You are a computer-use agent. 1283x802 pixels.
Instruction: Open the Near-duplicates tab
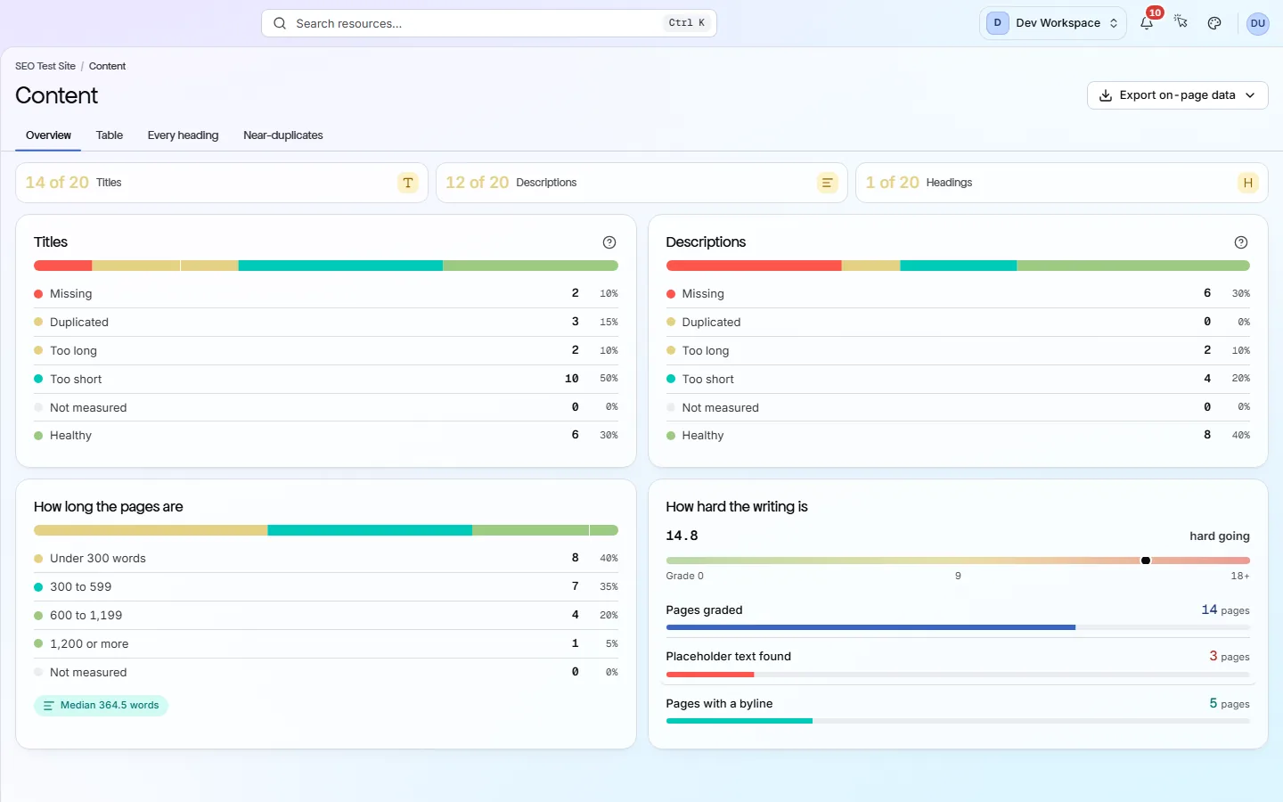[283, 135]
